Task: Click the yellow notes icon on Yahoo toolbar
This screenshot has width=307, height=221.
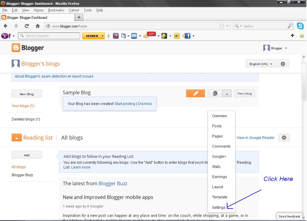Action: (164, 36)
